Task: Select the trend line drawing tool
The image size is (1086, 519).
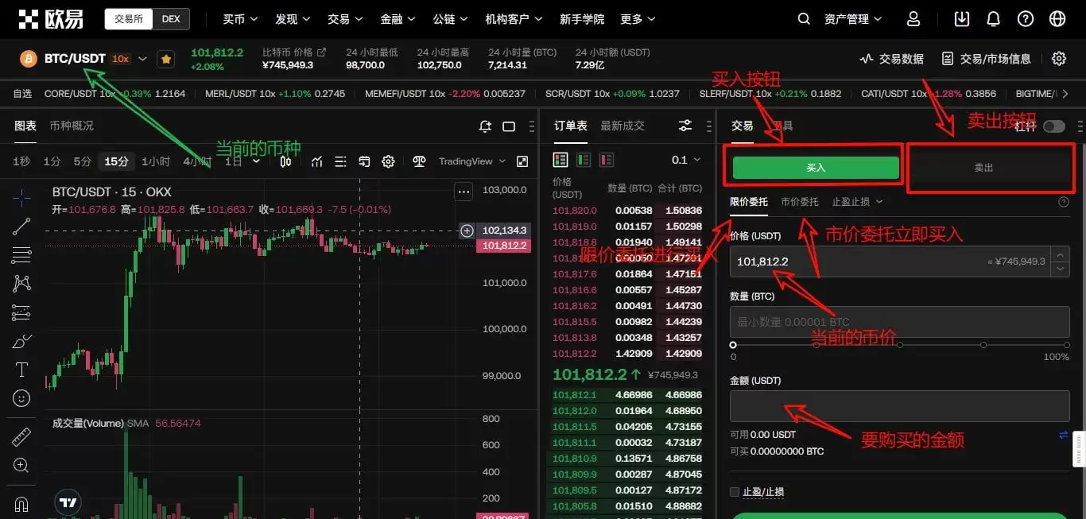Action: [x=20, y=227]
